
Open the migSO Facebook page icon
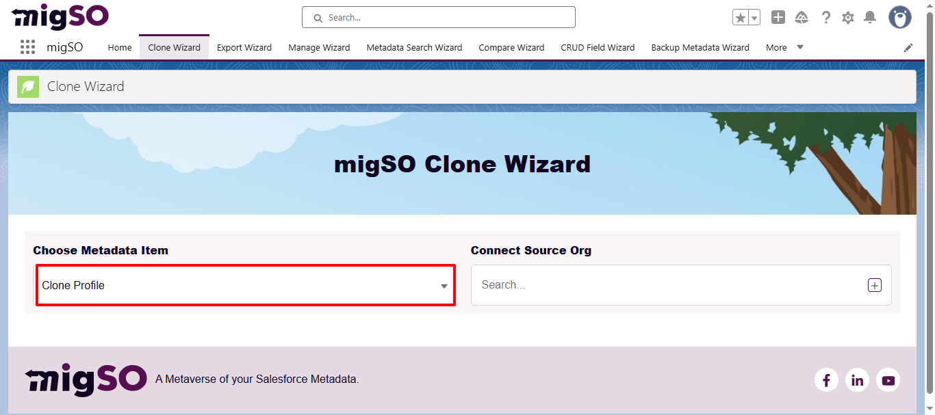pyautogui.click(x=826, y=380)
